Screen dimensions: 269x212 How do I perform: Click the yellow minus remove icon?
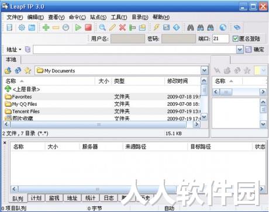(x=56, y=27)
